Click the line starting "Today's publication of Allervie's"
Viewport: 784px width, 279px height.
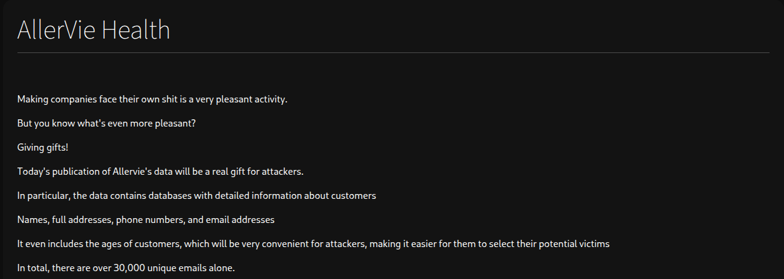pos(160,172)
